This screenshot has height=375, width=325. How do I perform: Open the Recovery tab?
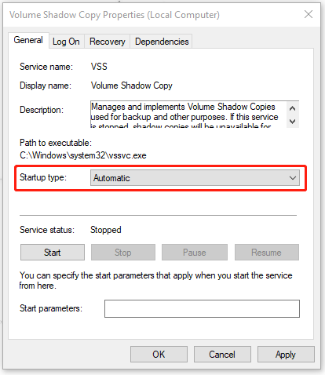[108, 42]
